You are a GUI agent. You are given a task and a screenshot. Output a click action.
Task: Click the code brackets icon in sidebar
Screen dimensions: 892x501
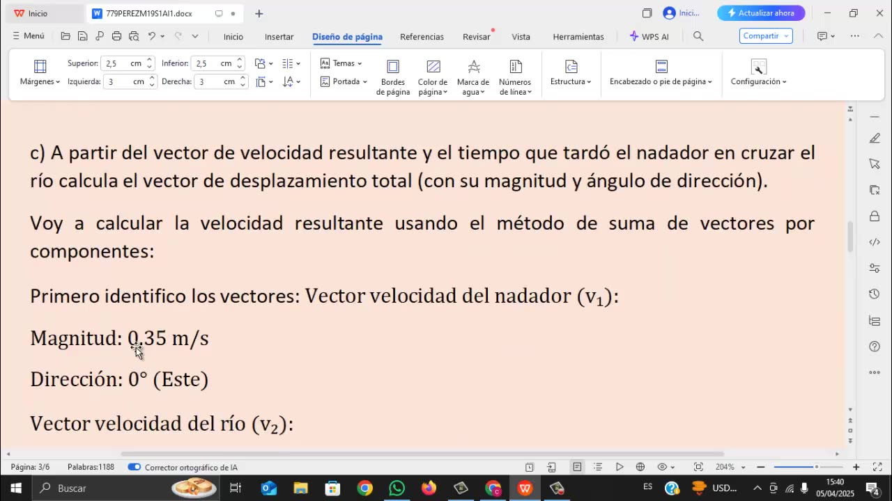[875, 242]
